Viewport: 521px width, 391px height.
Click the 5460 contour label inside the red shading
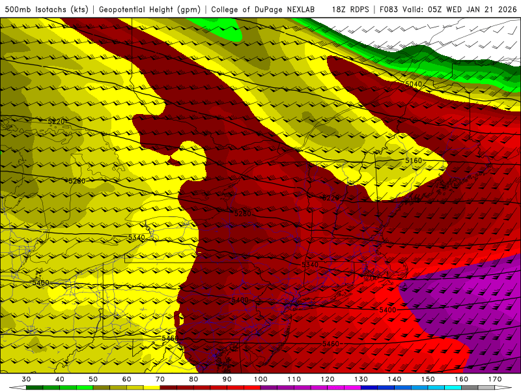pyautogui.click(x=331, y=344)
